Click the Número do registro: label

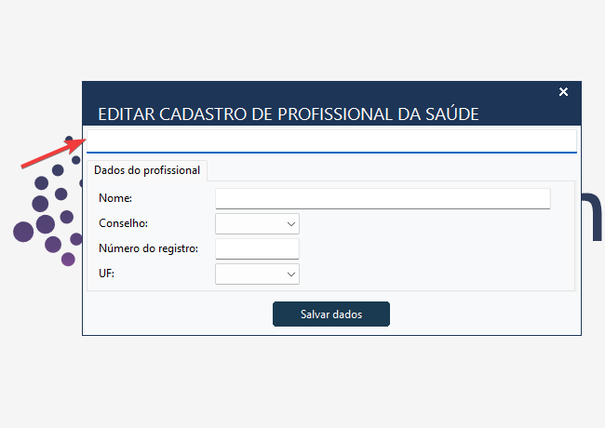149,248
